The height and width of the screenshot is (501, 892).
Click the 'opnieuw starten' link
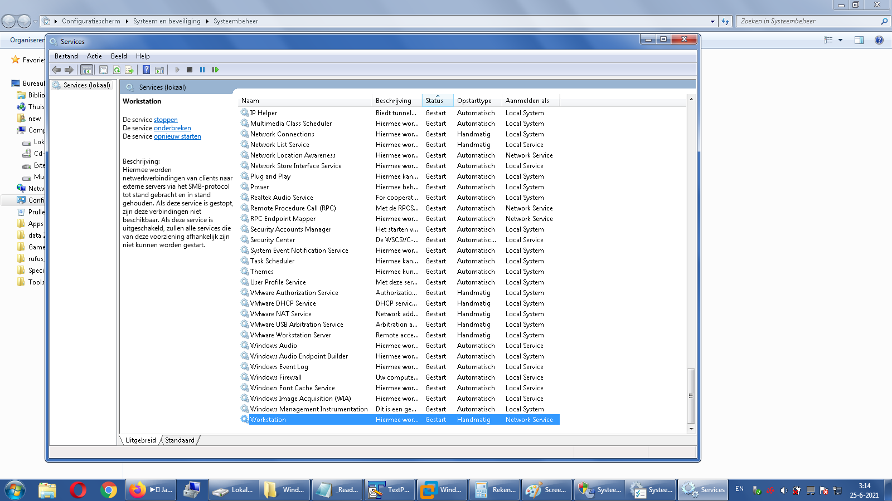[177, 136]
